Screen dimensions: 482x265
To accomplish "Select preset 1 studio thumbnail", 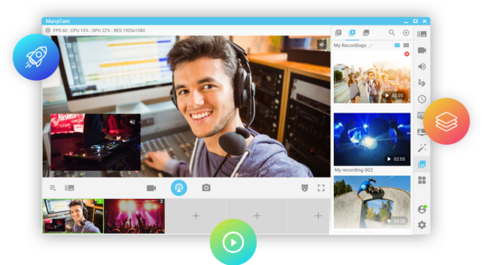I will [73, 216].
